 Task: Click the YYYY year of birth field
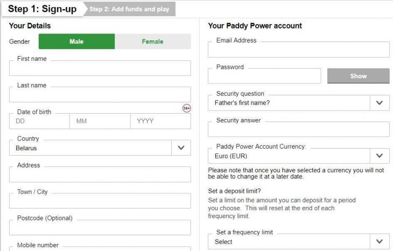coord(160,121)
